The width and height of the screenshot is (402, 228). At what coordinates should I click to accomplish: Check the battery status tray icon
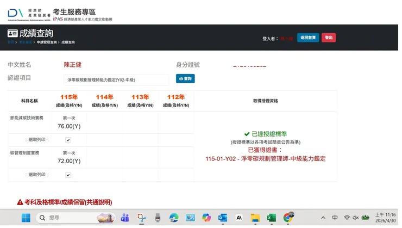(x=365, y=218)
